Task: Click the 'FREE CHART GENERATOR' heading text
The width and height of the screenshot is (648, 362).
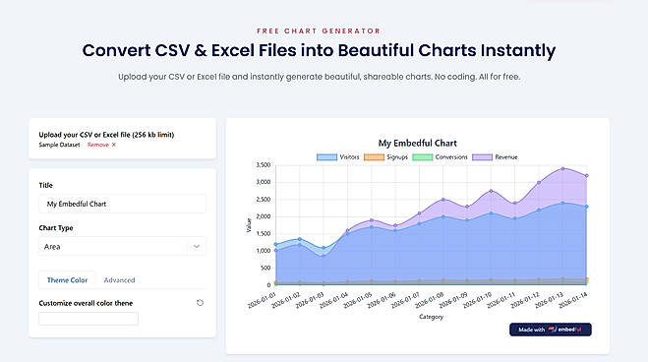Action: pyautogui.click(x=319, y=31)
